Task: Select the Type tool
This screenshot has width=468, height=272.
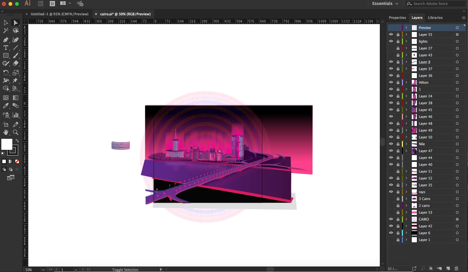Action: (6, 48)
